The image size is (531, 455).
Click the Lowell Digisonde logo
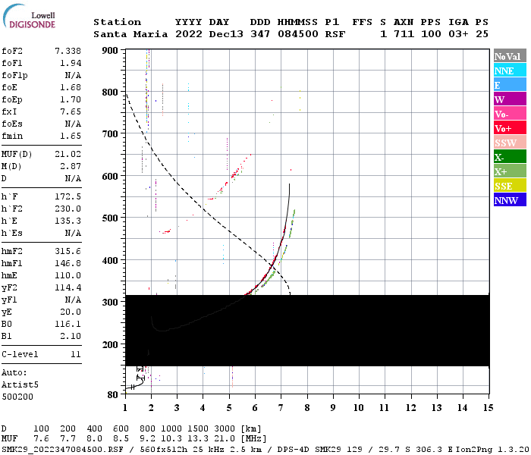(29, 16)
